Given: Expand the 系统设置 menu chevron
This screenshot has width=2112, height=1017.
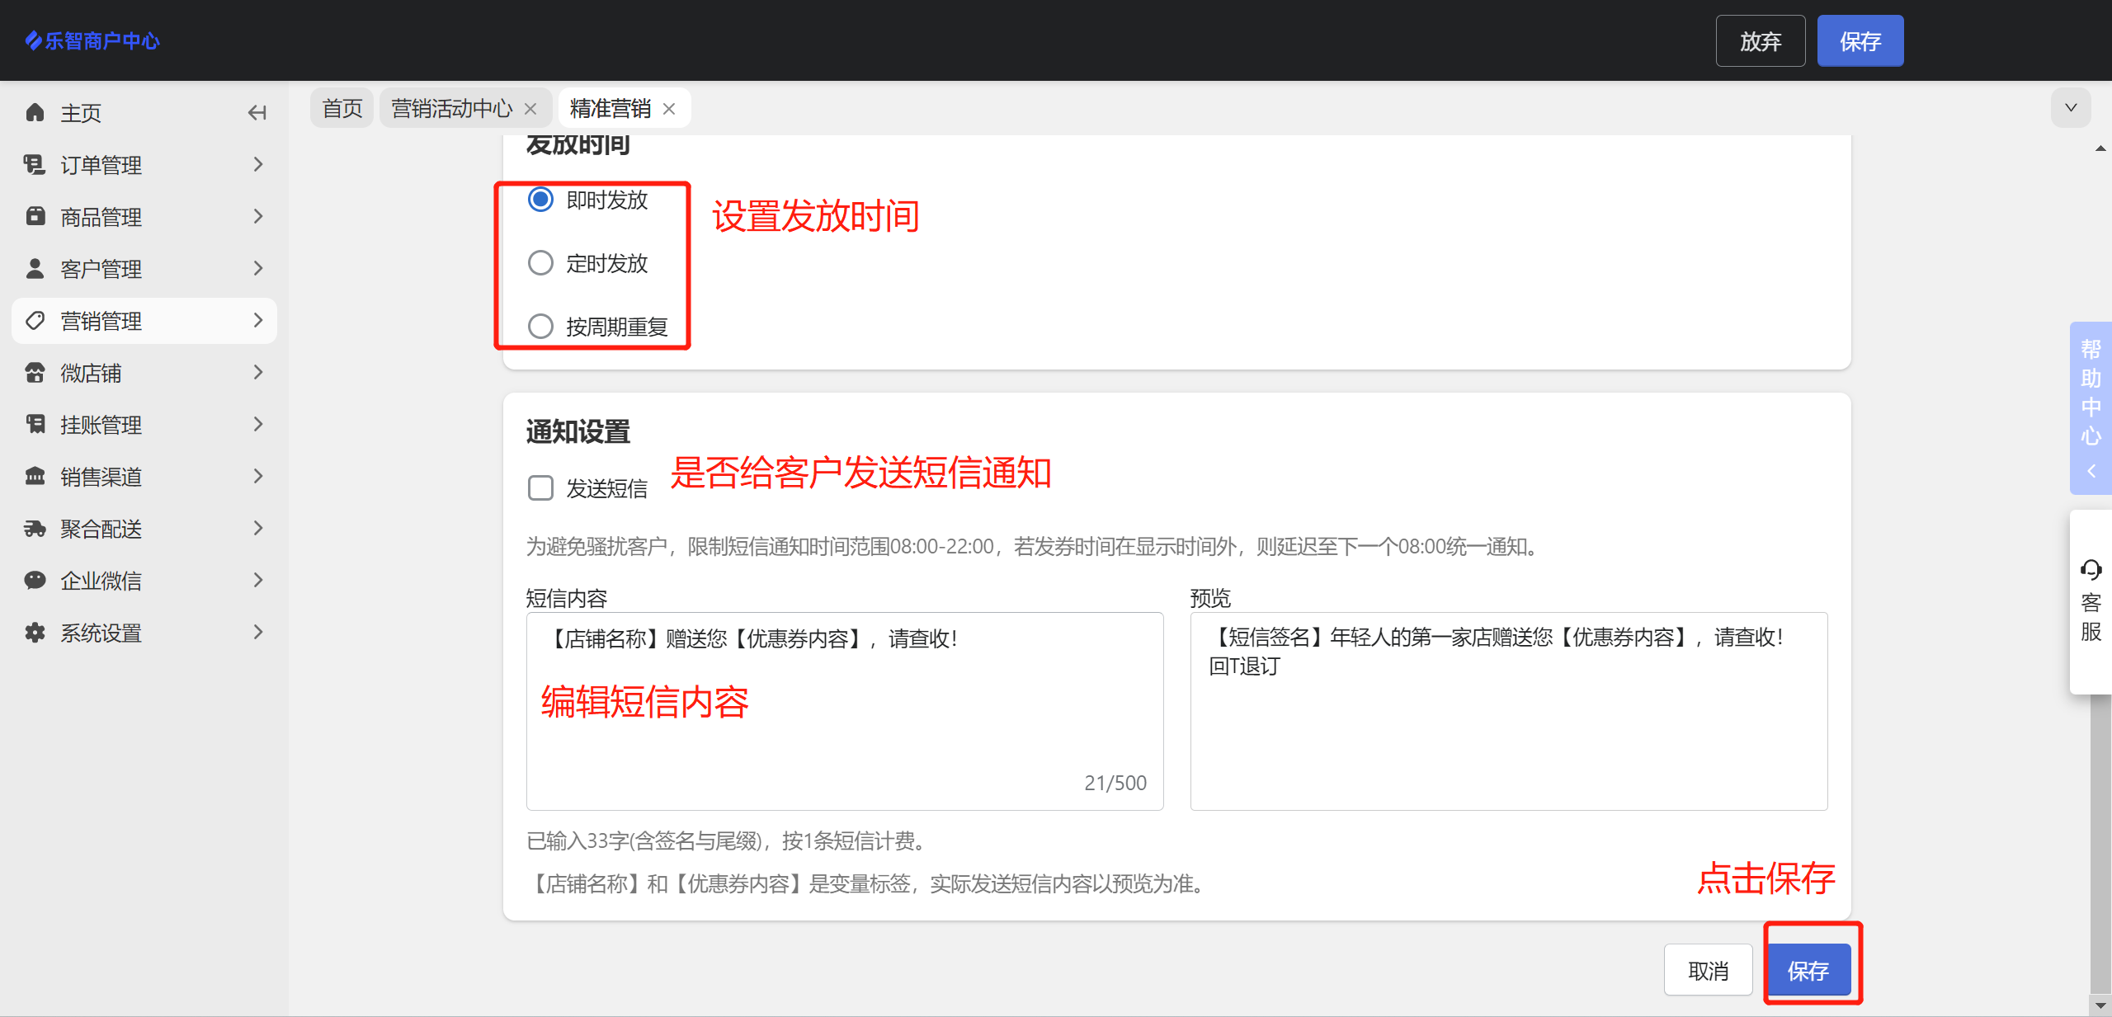Looking at the screenshot, I should 258,633.
